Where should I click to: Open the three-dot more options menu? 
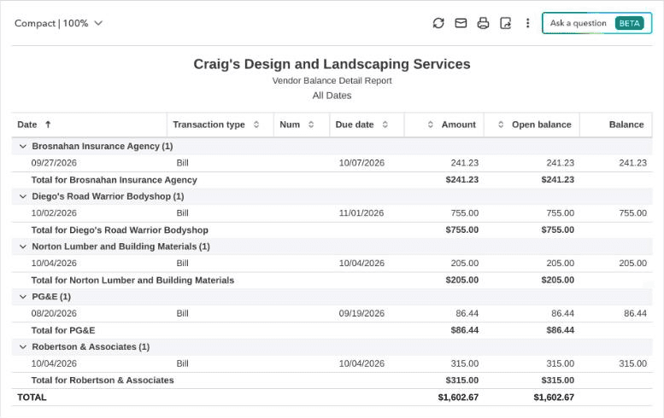[527, 23]
